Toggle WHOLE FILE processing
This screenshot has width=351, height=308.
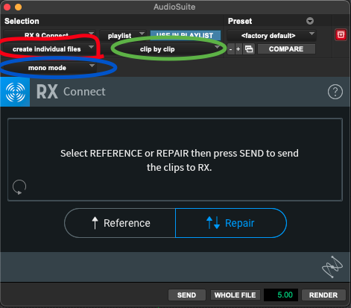(x=235, y=295)
